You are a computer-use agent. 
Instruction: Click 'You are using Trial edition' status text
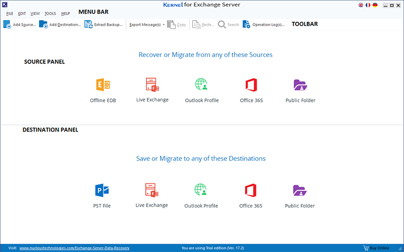213,248
